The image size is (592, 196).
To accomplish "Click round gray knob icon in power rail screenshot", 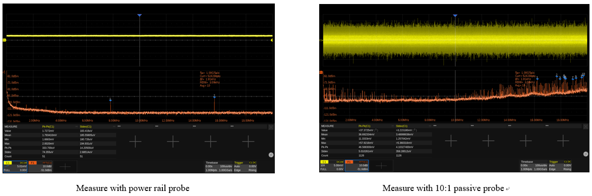I will coord(271,154).
